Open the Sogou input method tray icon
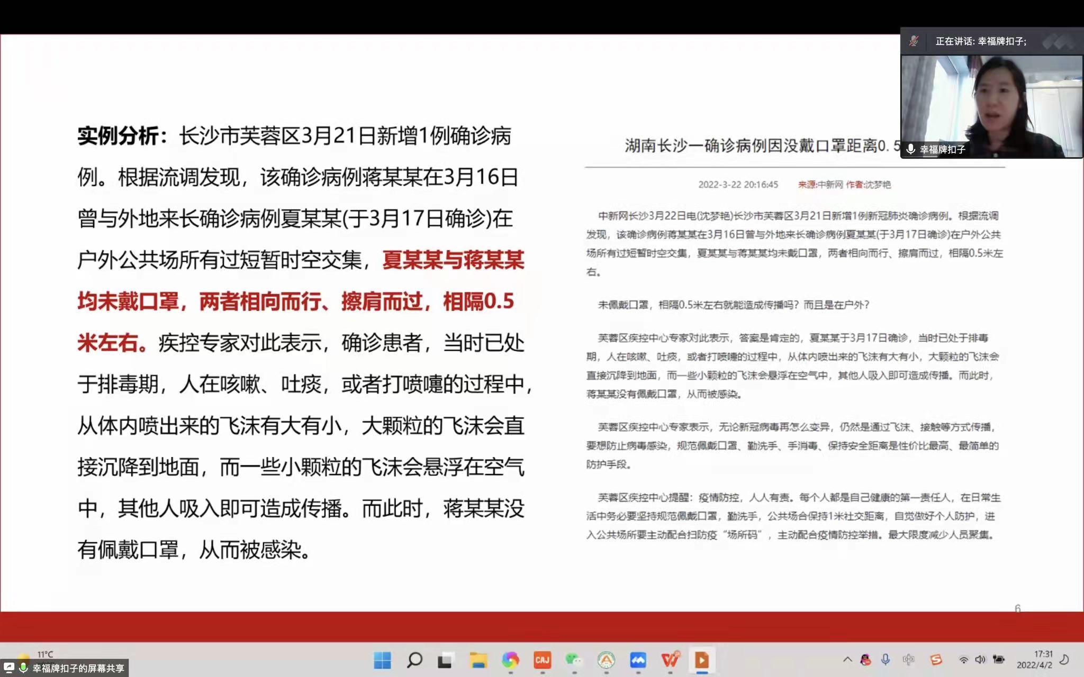The width and height of the screenshot is (1084, 677). (x=936, y=660)
